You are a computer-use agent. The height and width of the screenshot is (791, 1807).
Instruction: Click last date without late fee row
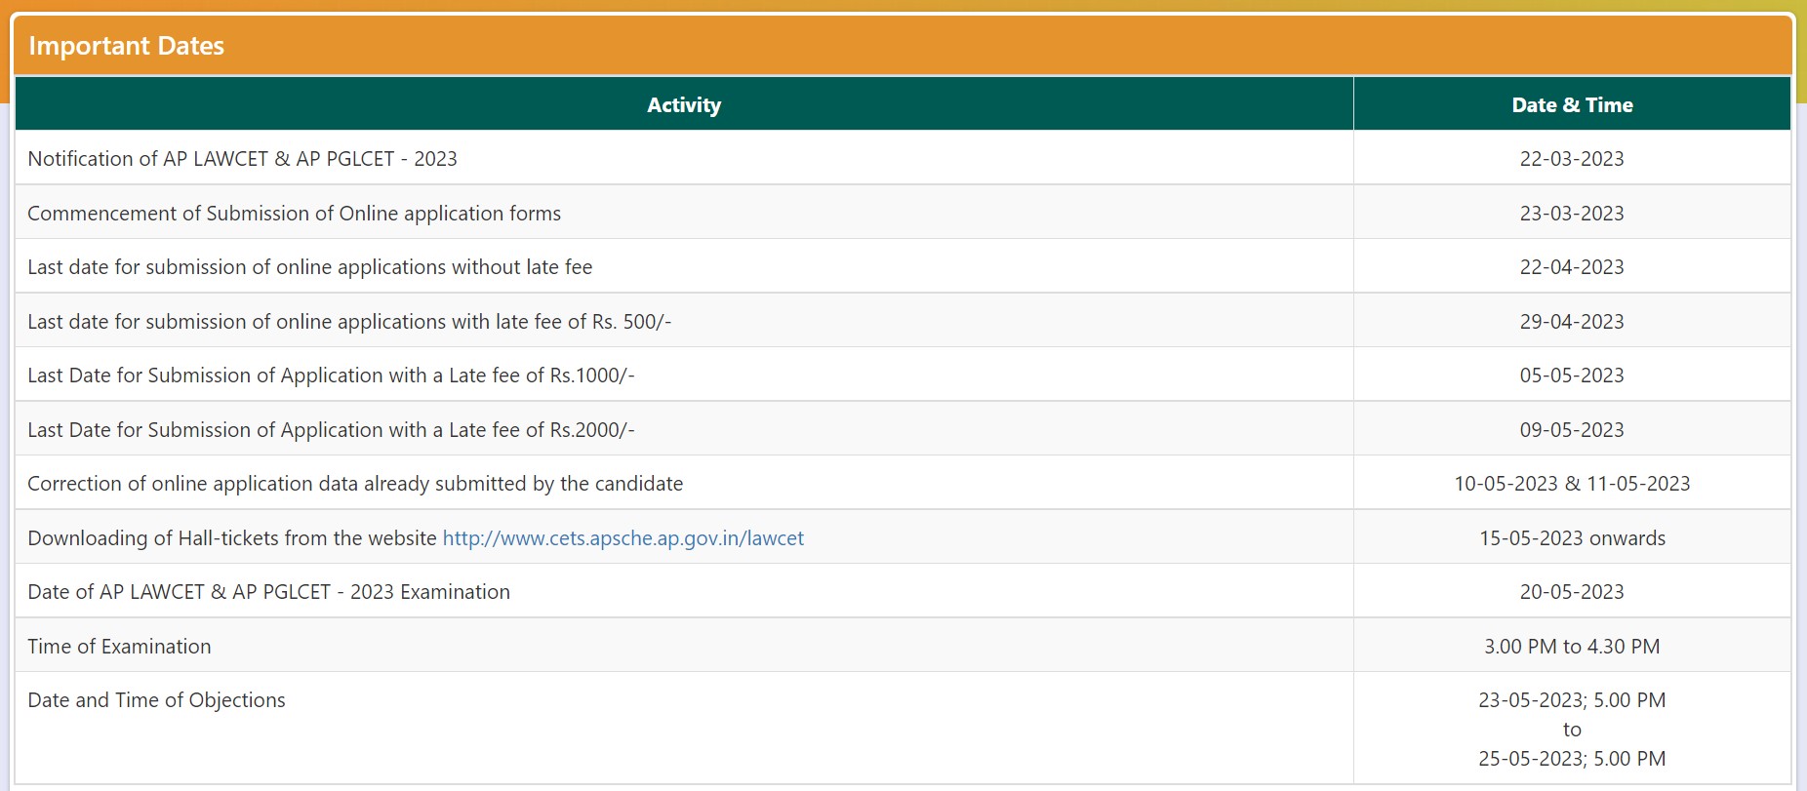point(309,267)
